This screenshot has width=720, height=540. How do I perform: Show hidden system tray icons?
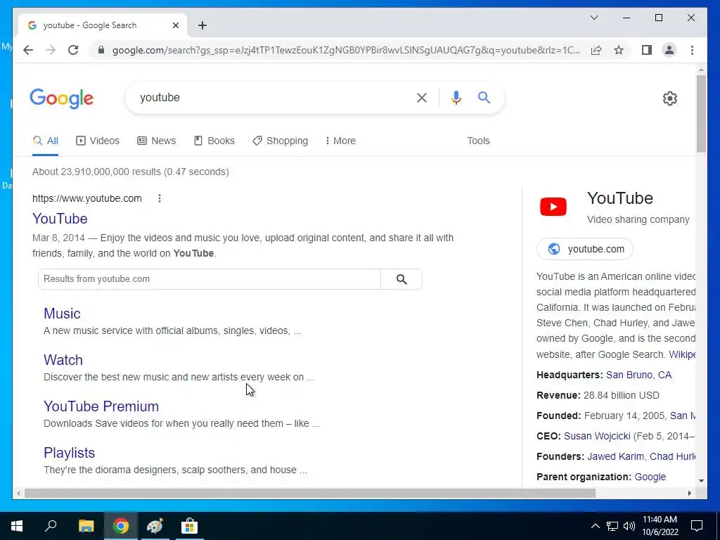[595, 526]
